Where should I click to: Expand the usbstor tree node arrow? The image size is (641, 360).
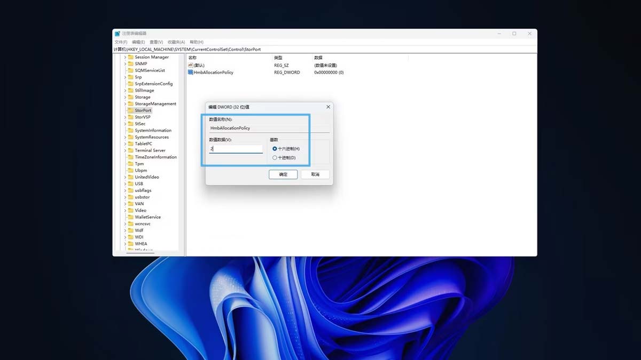pyautogui.click(x=125, y=197)
